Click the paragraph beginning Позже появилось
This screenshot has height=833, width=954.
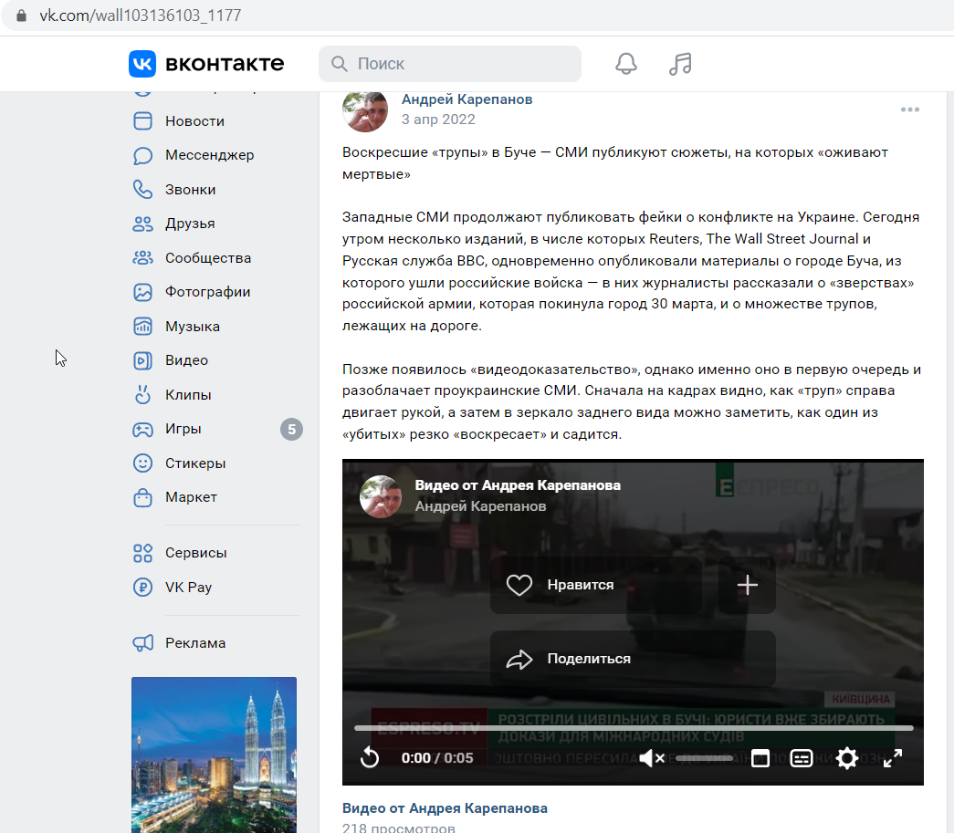click(x=632, y=402)
